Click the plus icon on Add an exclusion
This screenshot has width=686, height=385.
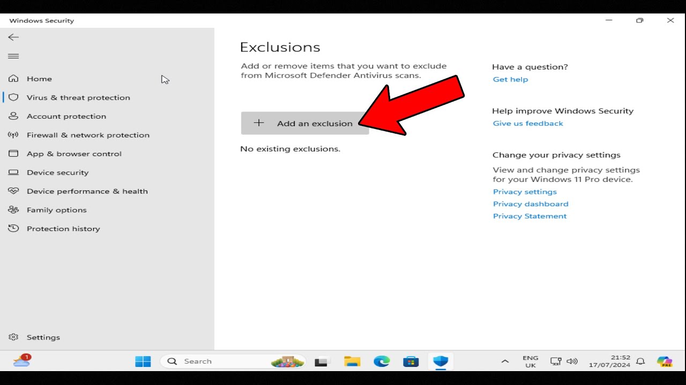259,123
